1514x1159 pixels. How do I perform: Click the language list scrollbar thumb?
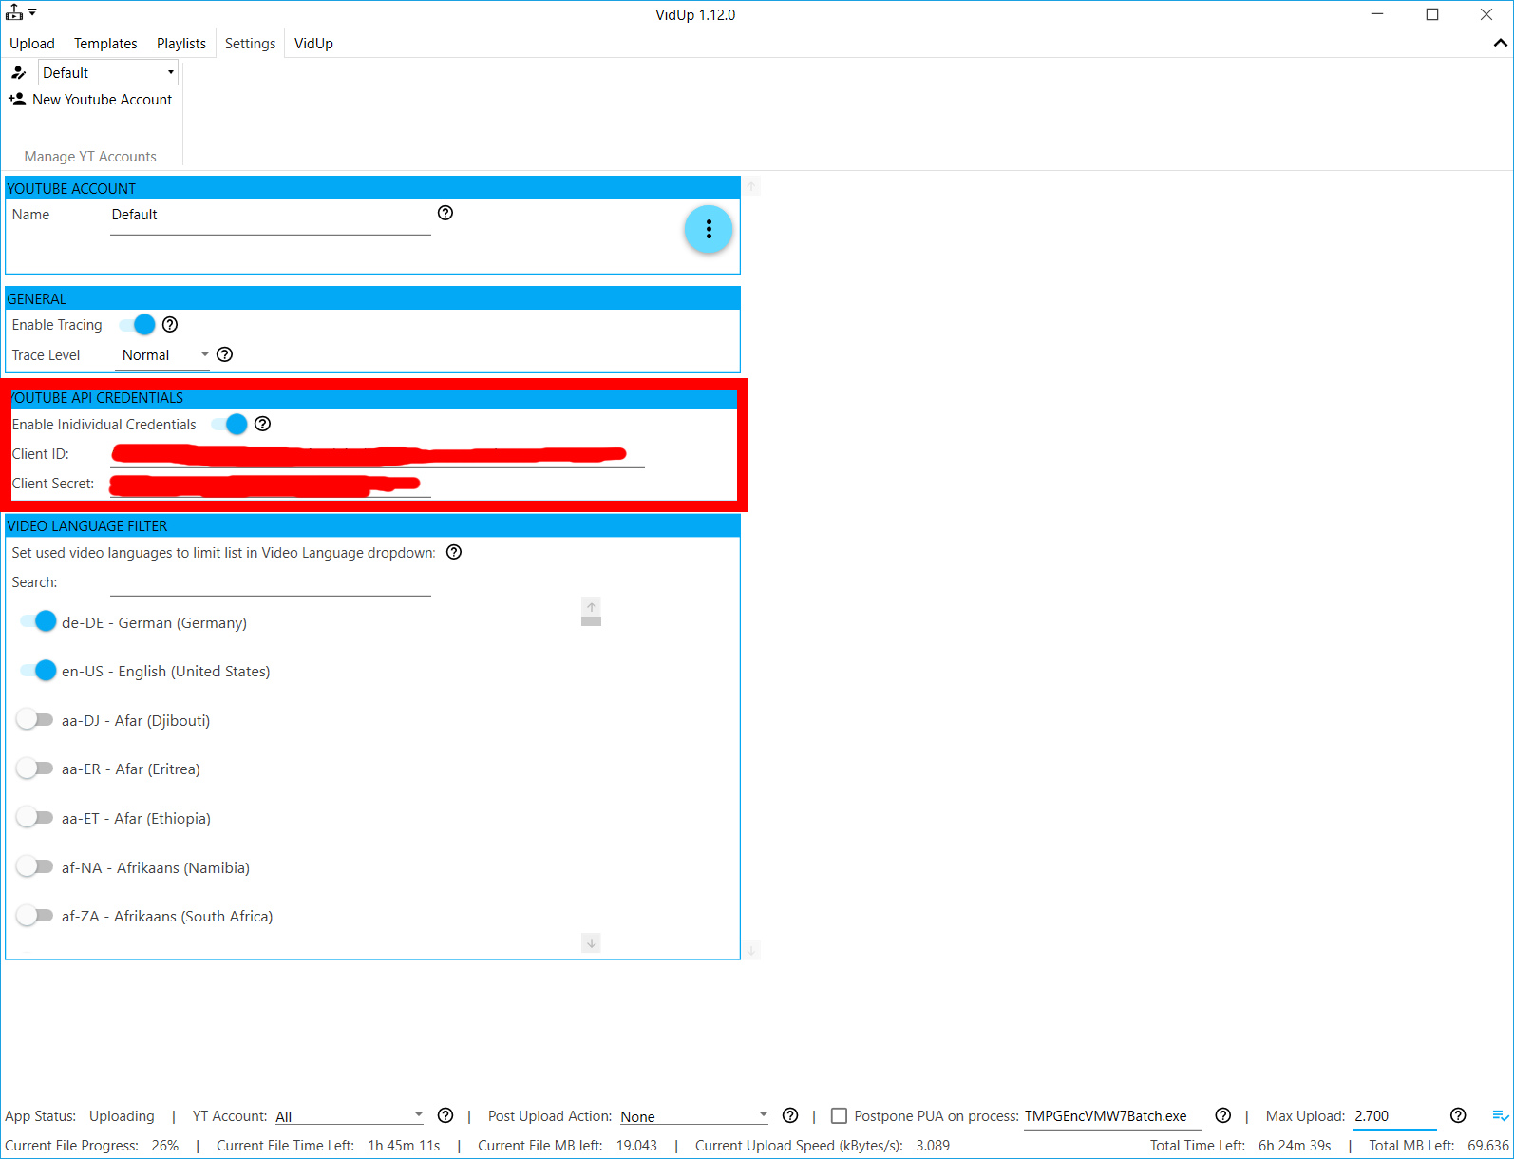click(591, 621)
